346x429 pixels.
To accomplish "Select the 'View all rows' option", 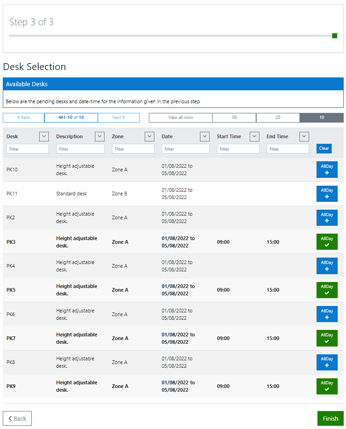I will tap(181, 118).
